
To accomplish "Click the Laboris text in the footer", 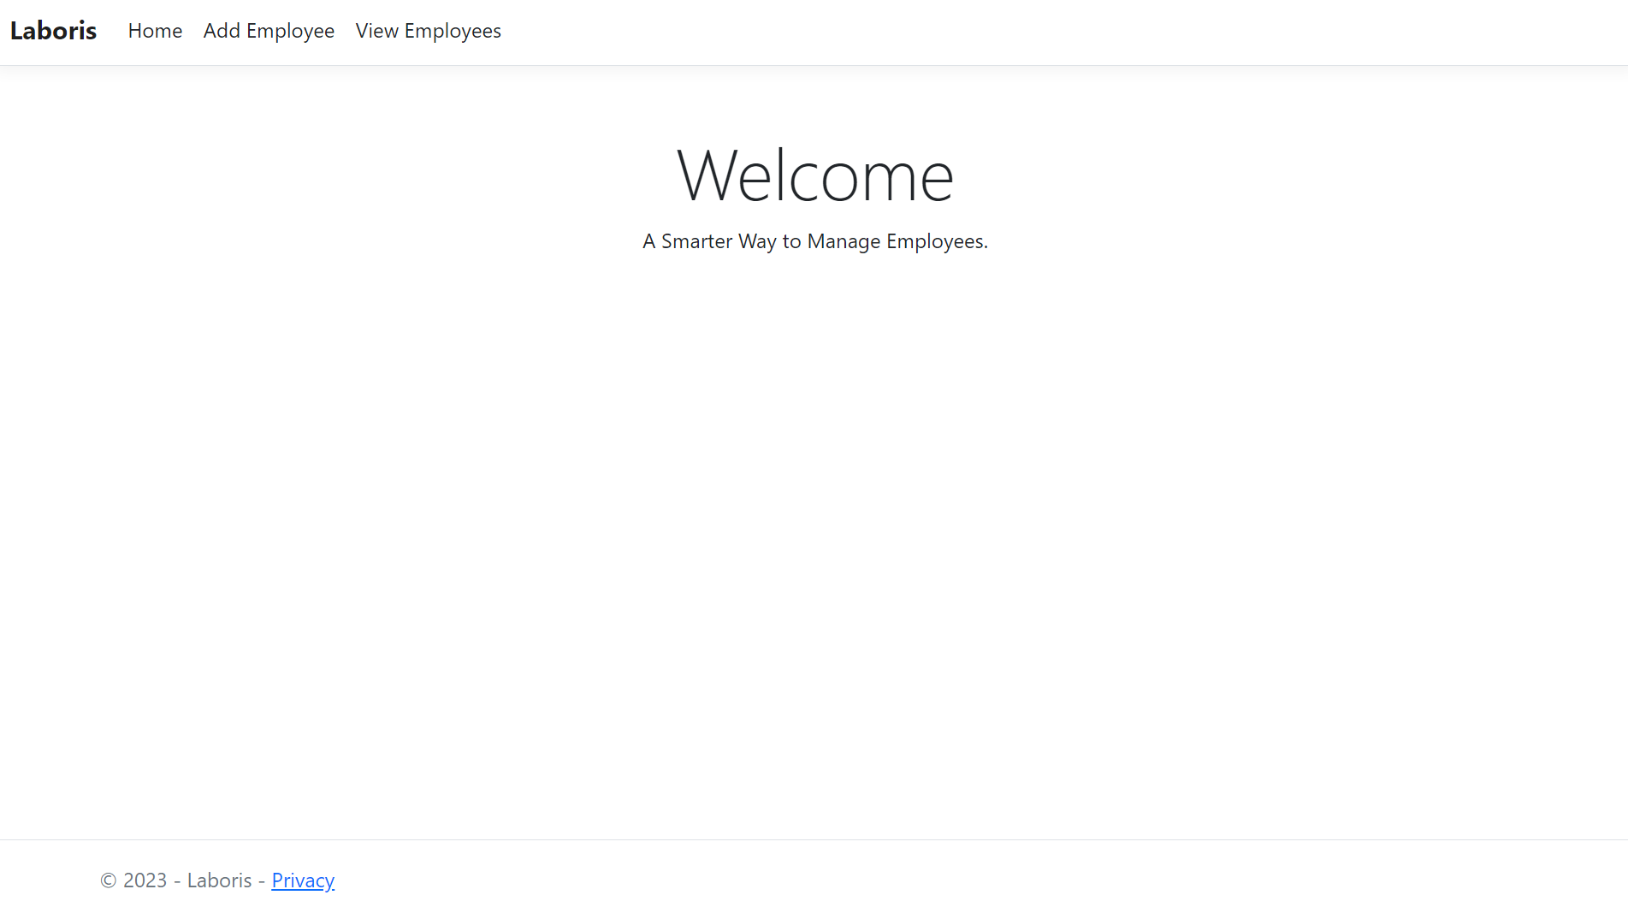I will (x=220, y=880).
